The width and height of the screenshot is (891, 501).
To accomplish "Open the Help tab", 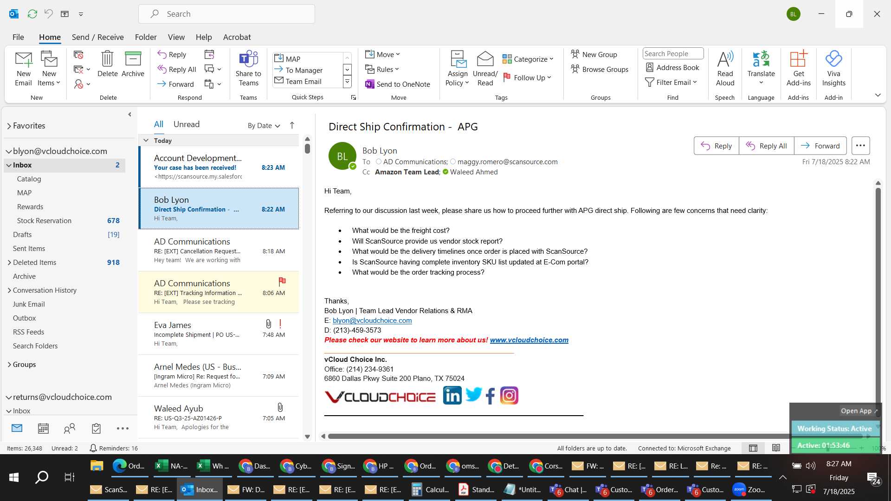I will pyautogui.click(x=204, y=37).
